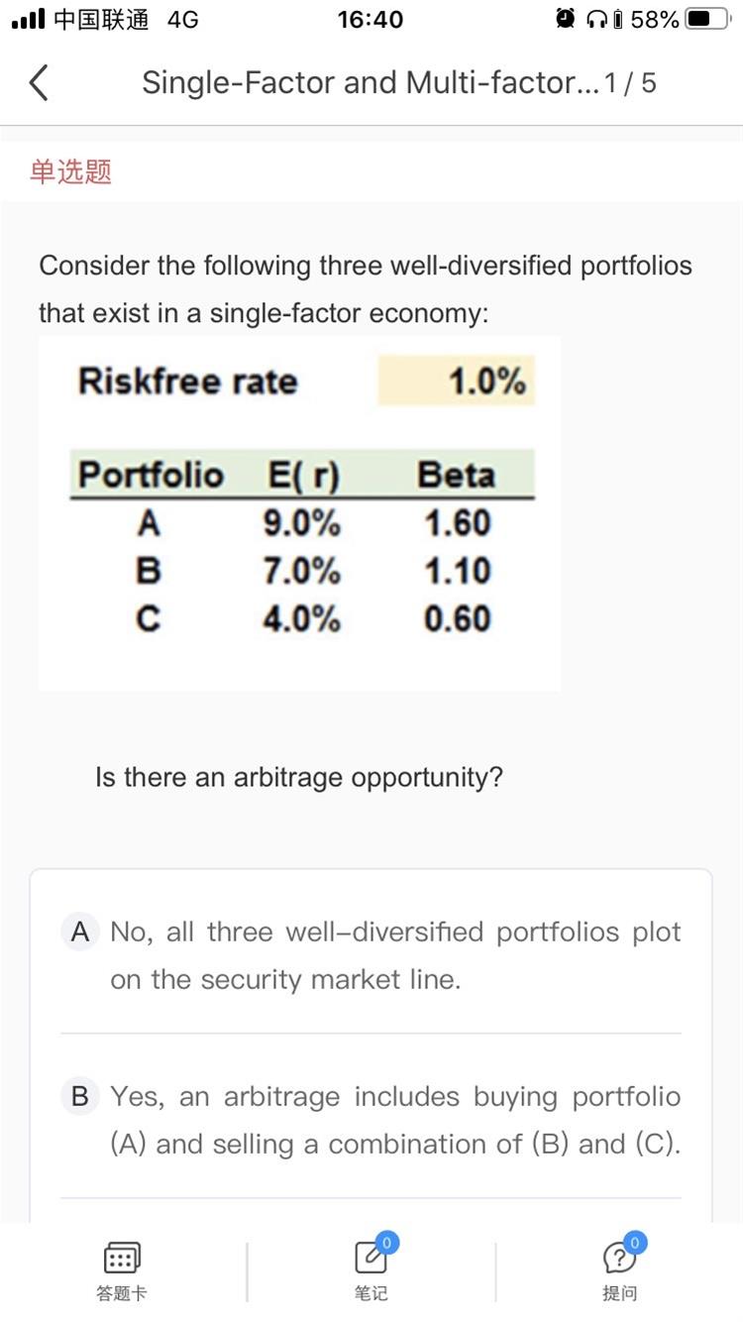Viewport: 743px width, 1322px height.
Task: Open the answer card icon (答题卡)
Action: pos(122,1259)
